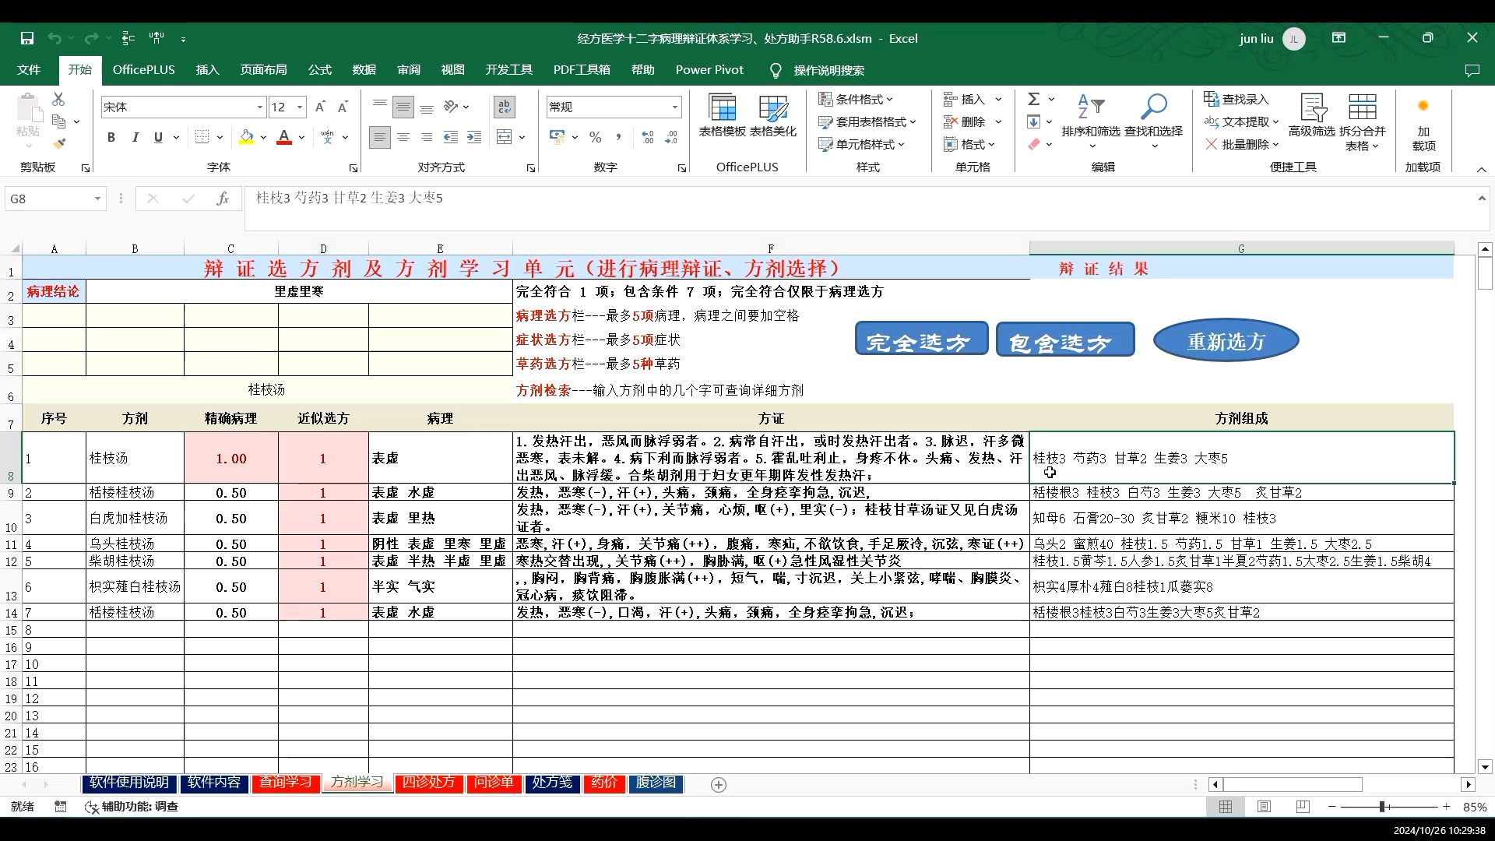Increase decimal places
The image size is (1495, 841).
click(648, 138)
